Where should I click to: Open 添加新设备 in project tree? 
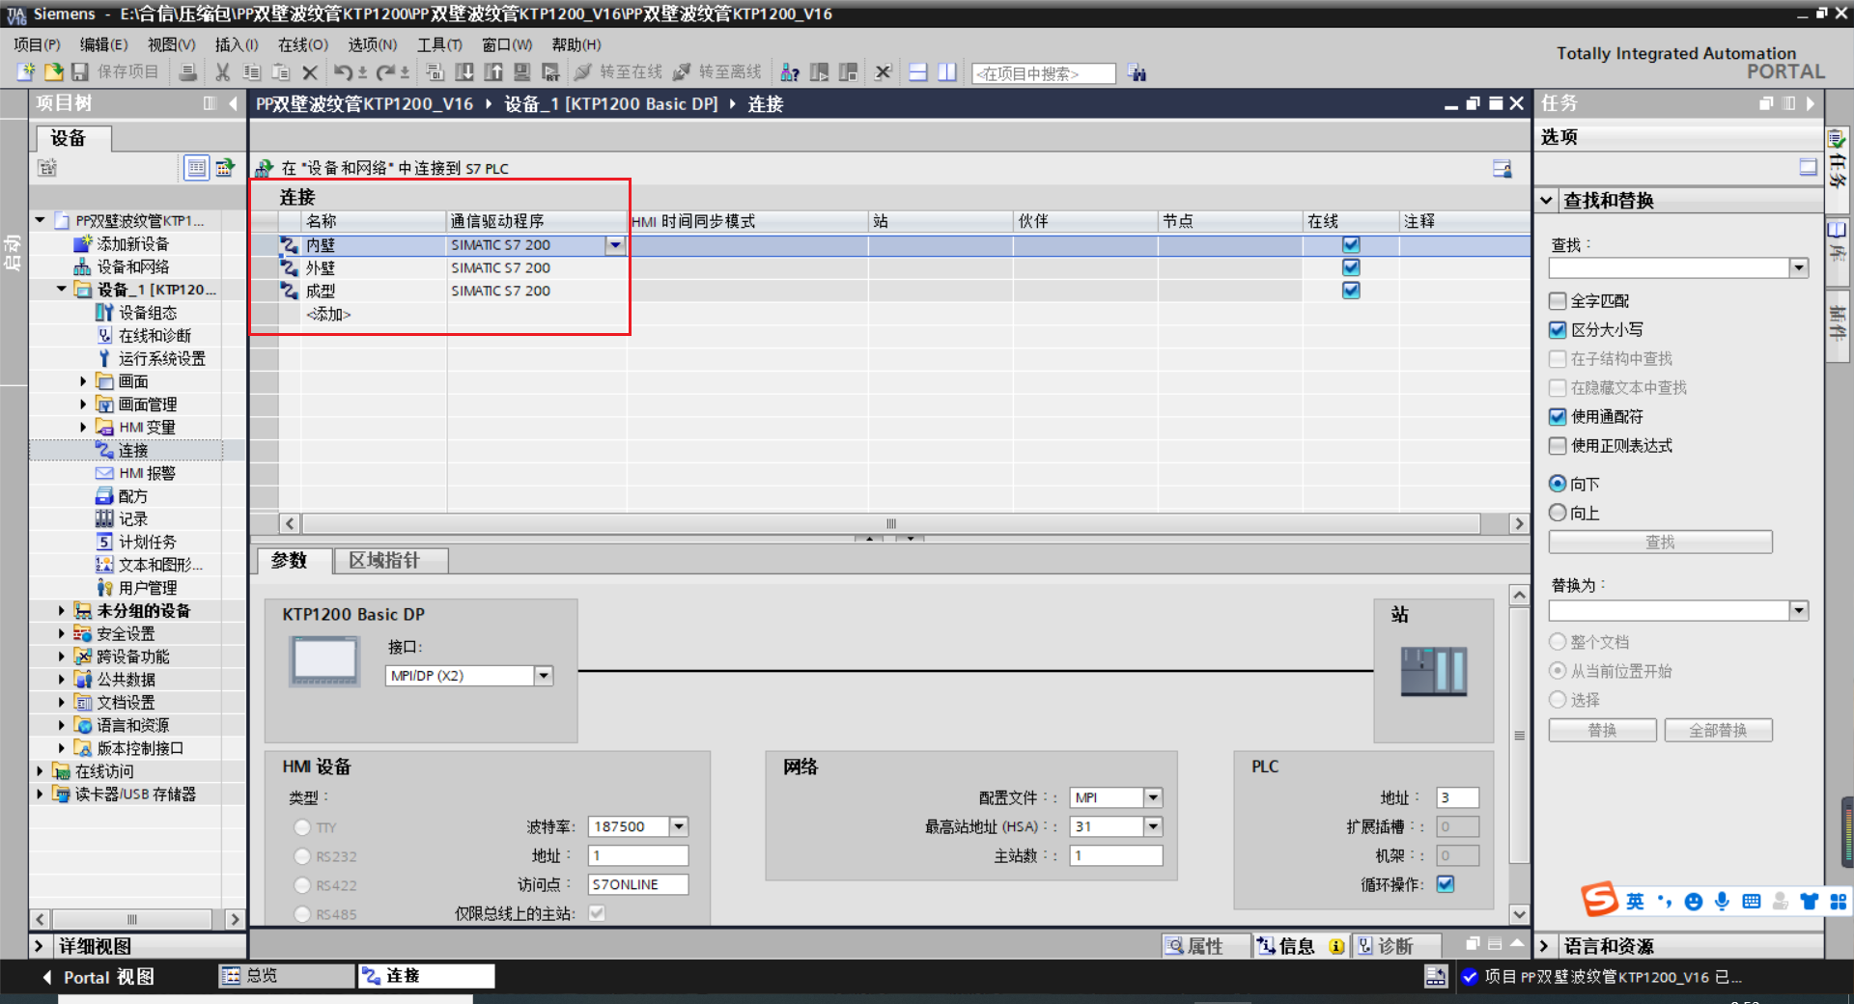[132, 243]
